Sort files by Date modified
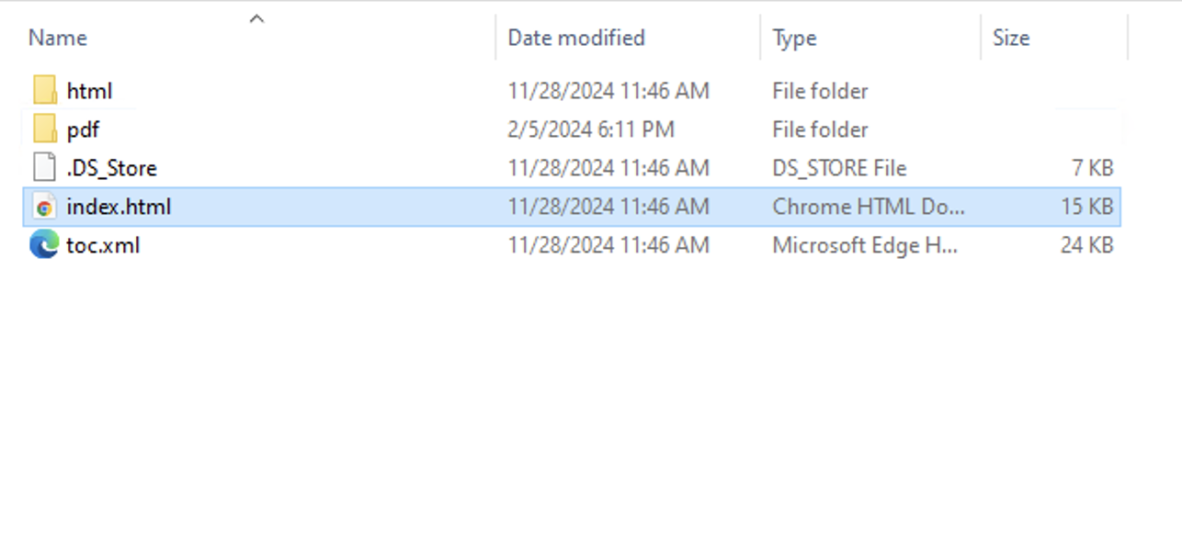The image size is (1182, 551). click(x=575, y=37)
